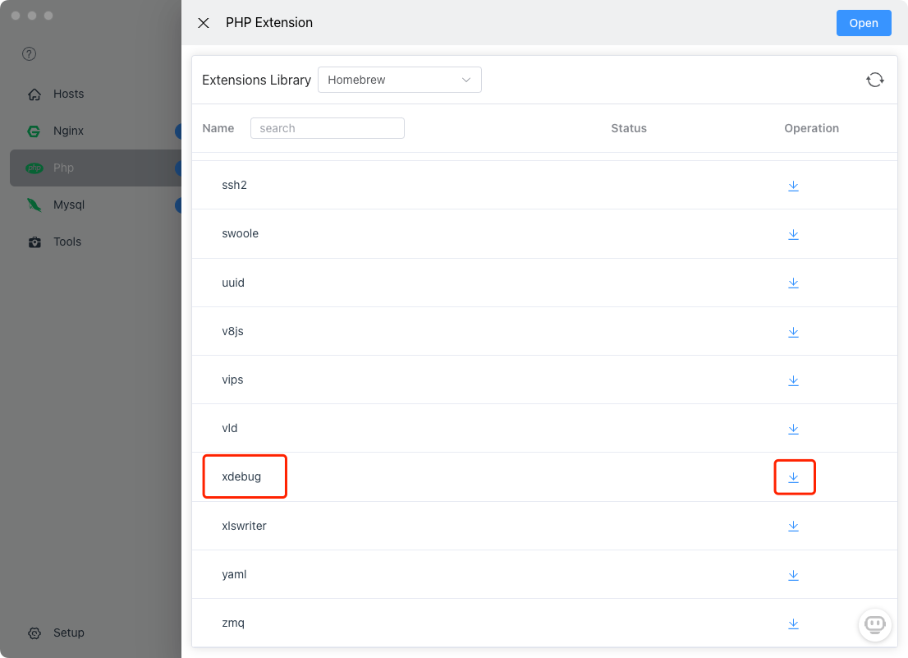The image size is (908, 658).
Task: Click the uuid extension name
Action: tap(233, 283)
